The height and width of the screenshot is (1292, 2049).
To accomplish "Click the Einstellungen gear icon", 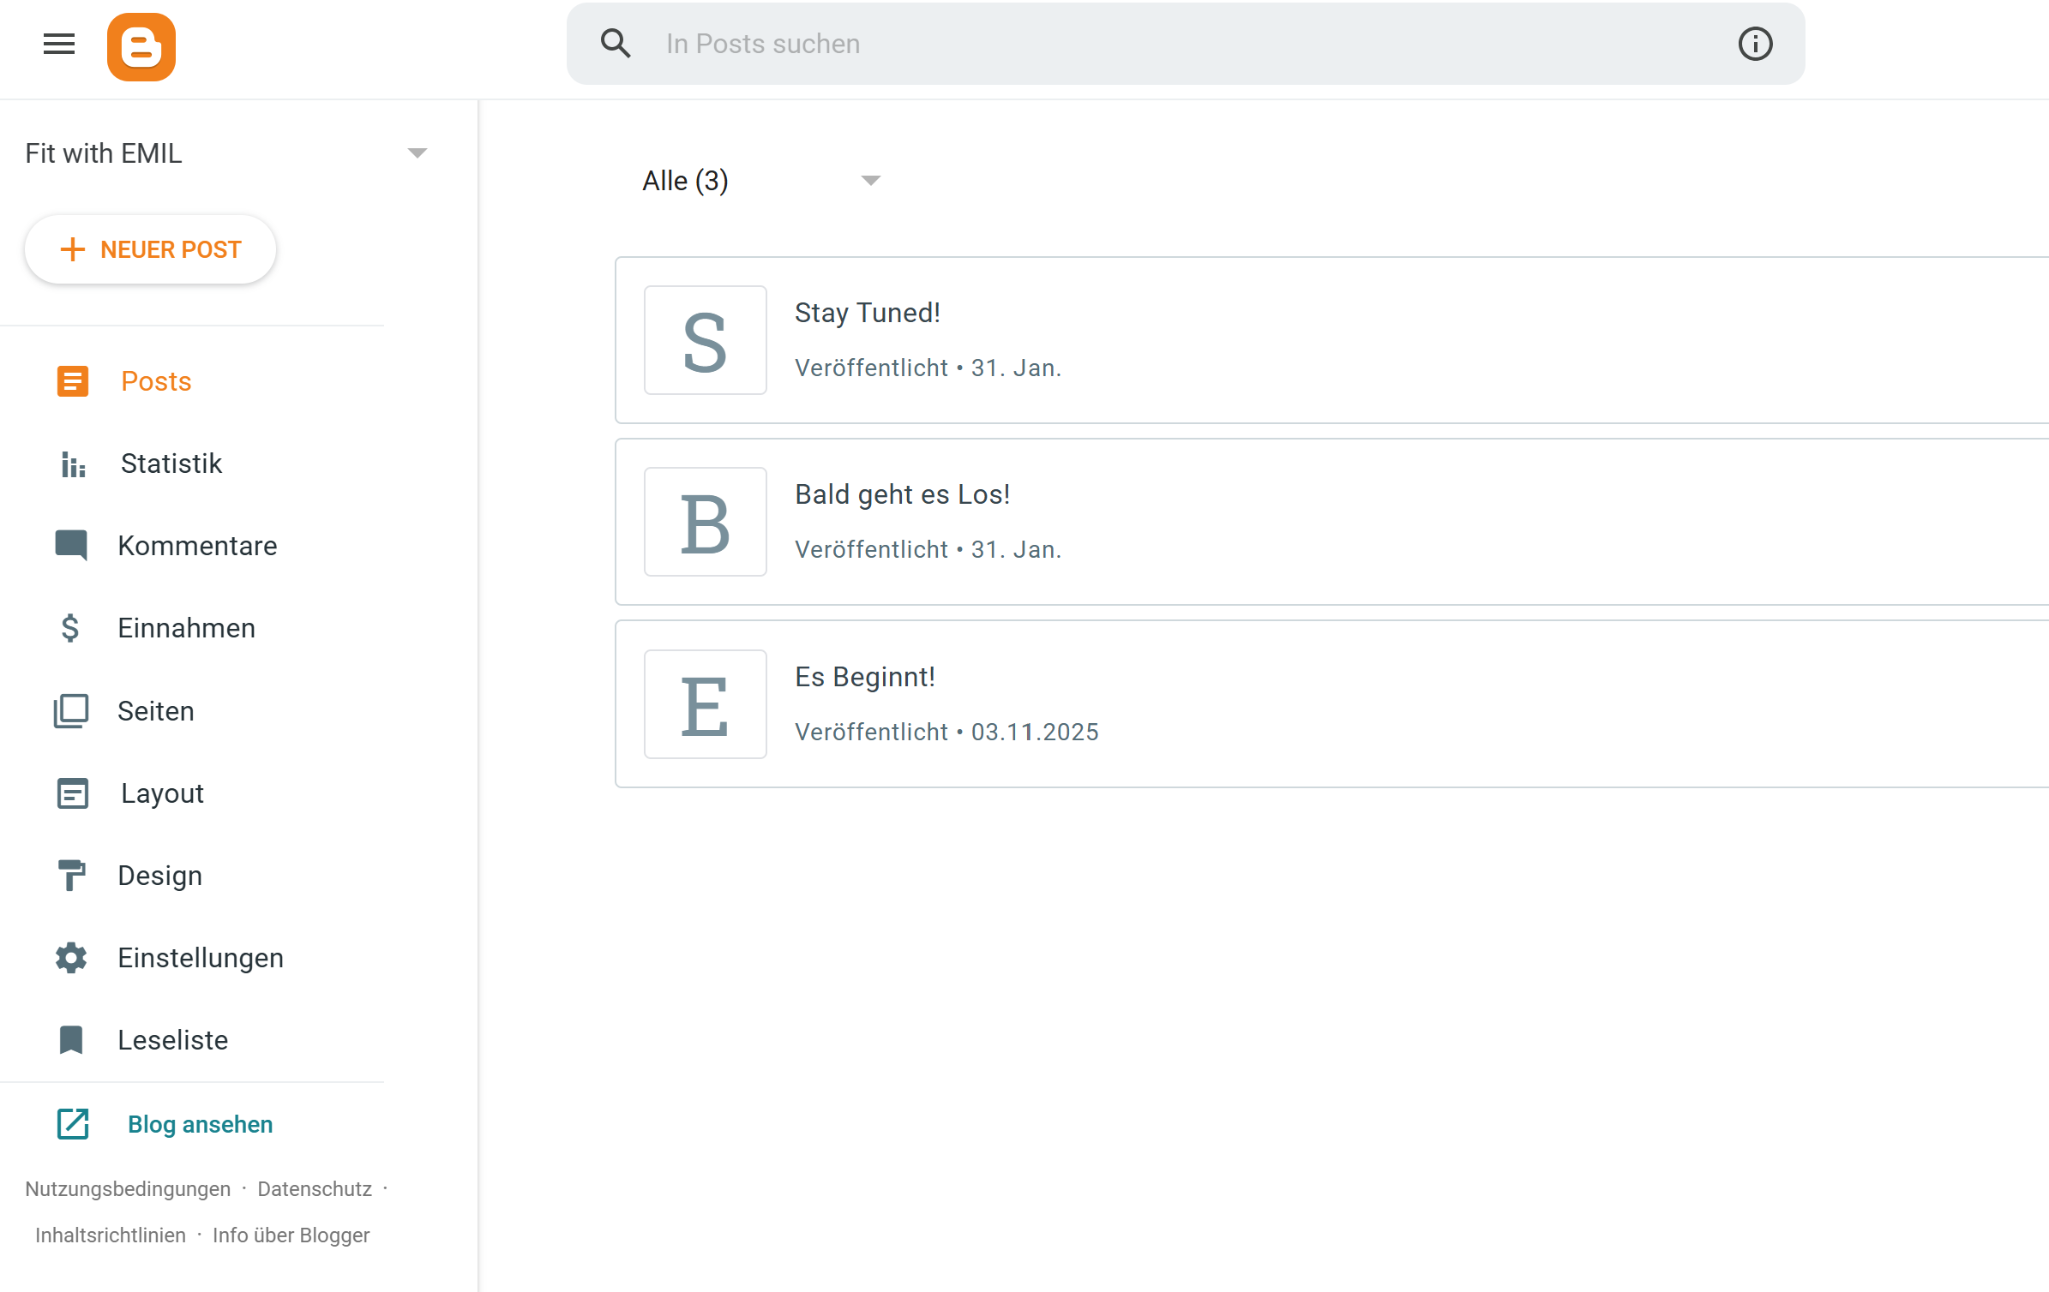I will pyautogui.click(x=71, y=958).
